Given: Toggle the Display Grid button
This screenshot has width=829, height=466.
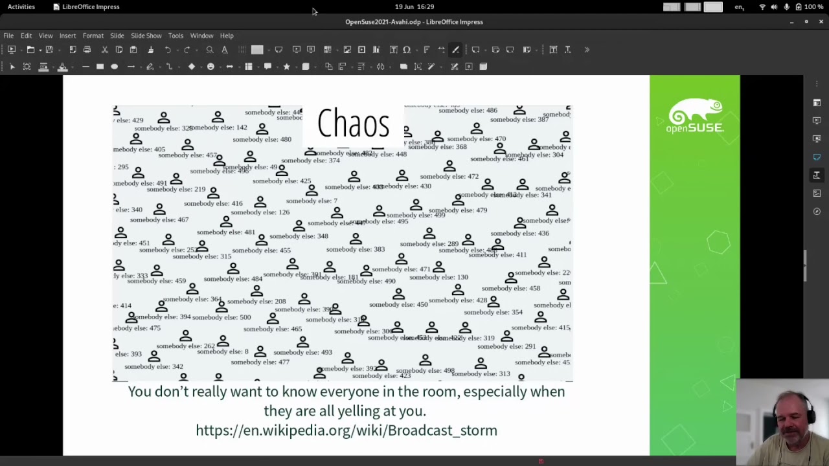Looking at the screenshot, I should click(x=242, y=49).
